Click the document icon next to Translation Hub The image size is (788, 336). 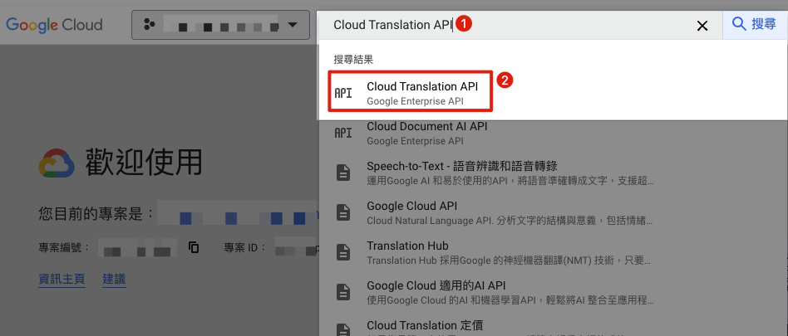[343, 252]
